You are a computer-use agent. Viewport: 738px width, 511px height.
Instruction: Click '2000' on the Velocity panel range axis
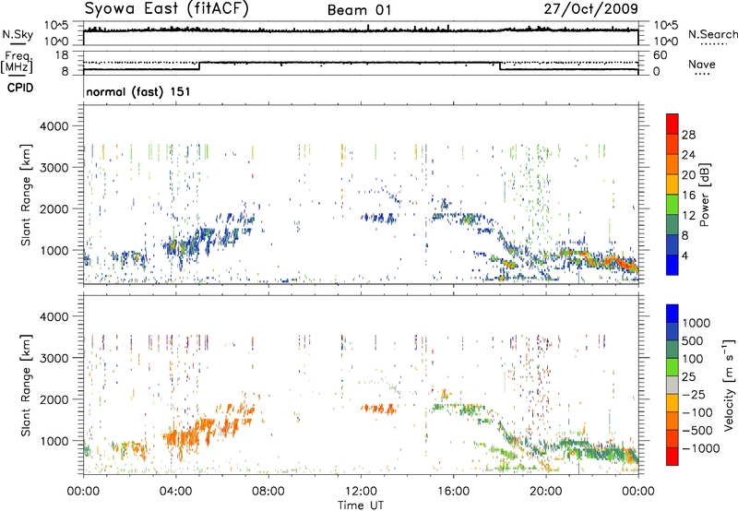pyautogui.click(x=54, y=399)
